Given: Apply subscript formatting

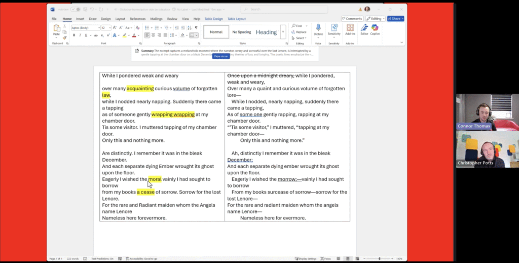Looking at the screenshot, I should pos(102,35).
